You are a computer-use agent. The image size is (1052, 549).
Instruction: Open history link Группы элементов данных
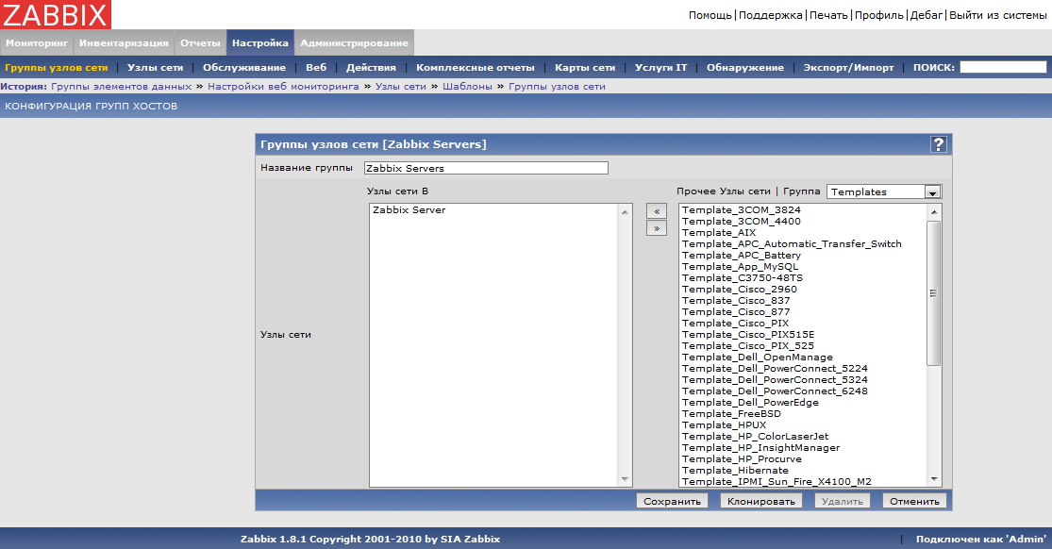point(122,87)
